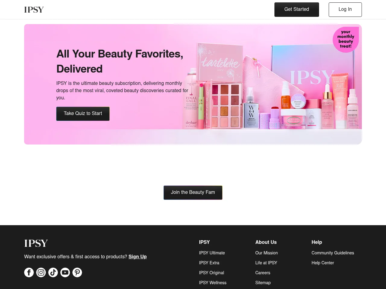The height and width of the screenshot is (289, 386).
Task: Open IPSY's TikTok via the TikTok icon
Action: (x=53, y=272)
